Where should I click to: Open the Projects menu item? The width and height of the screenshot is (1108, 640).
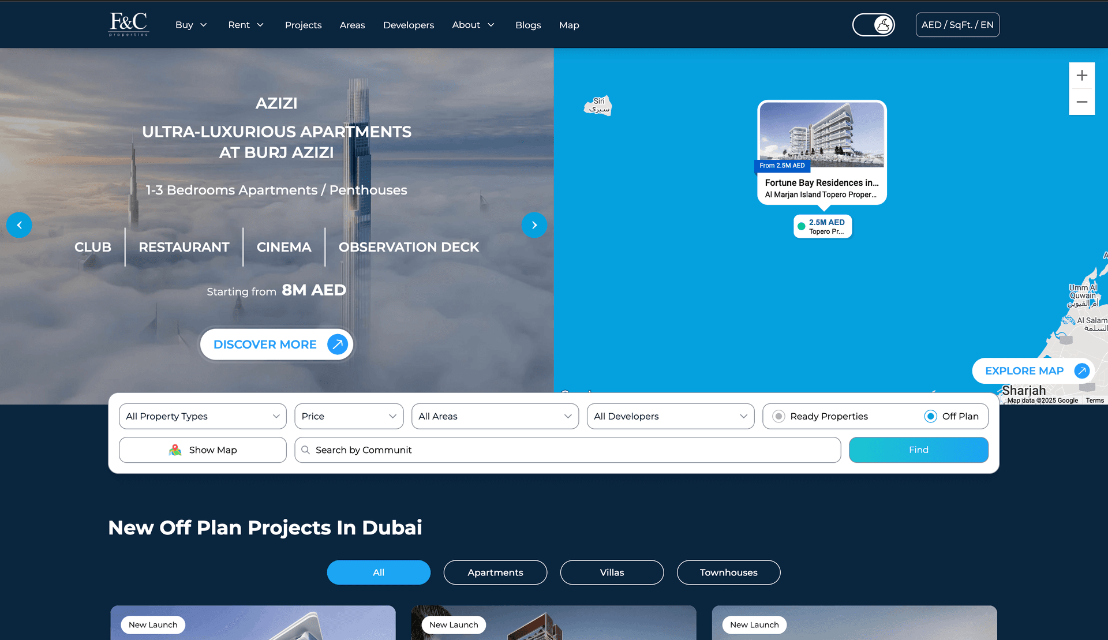pos(303,25)
